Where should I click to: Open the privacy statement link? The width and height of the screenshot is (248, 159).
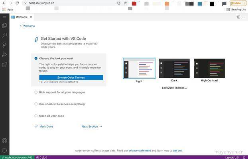pos(140,151)
